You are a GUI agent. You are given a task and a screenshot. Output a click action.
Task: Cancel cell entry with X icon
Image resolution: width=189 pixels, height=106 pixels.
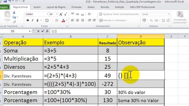point(38,31)
